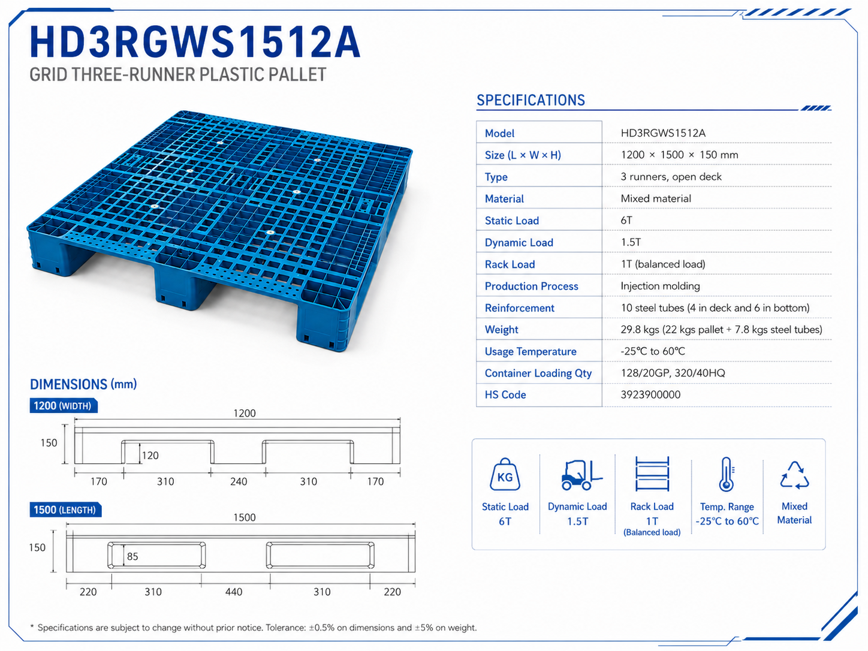This screenshot has width=868, height=651.
Task: Click the 'Rack Load' table row label
Action: click(x=510, y=264)
